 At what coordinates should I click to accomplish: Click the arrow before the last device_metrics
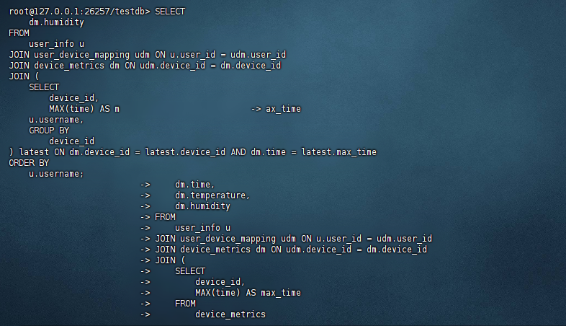click(x=145, y=314)
